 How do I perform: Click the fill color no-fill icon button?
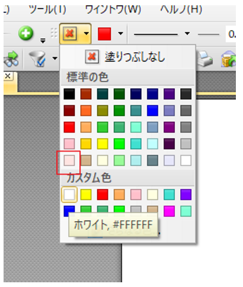point(69,34)
